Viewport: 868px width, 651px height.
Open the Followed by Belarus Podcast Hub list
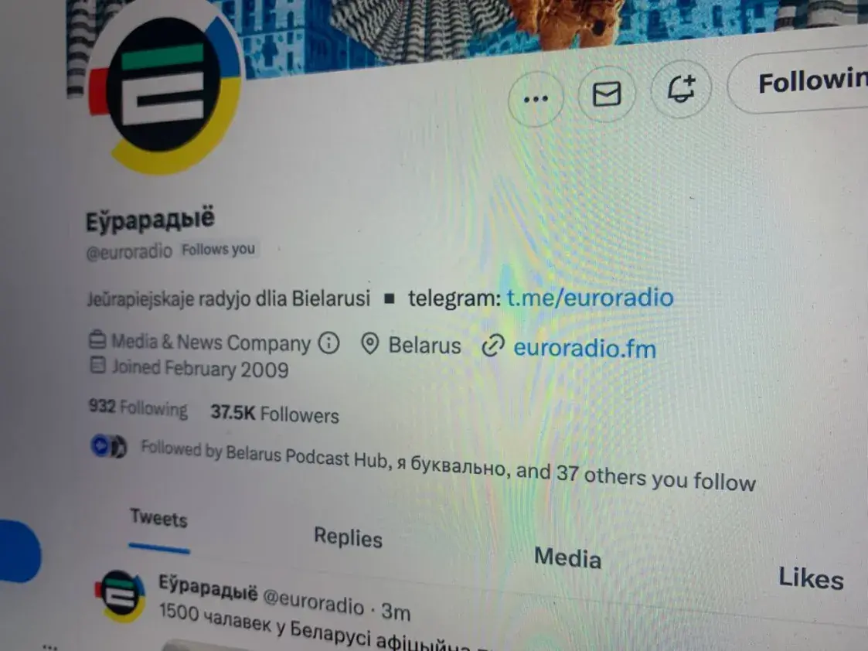coord(448,465)
